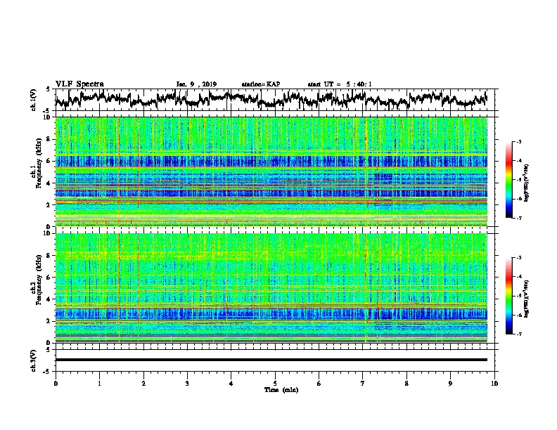Screen dimensions: 557x430
Task: Click the ch.1(V) axis label at top
Action: [34, 100]
